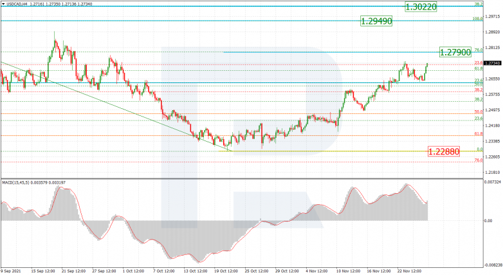The image size is (503, 275).
Task: Click the 29 Oct 12:00 date label
Action: pyautogui.click(x=287, y=271)
